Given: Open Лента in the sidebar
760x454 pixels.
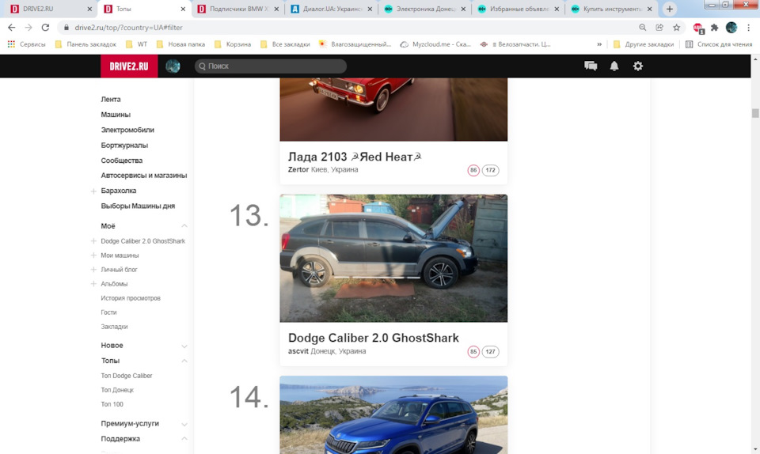Looking at the screenshot, I should 111,99.
